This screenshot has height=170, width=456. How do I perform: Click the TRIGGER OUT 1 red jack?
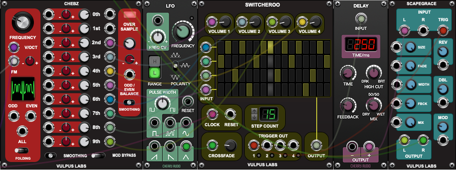click(254, 145)
